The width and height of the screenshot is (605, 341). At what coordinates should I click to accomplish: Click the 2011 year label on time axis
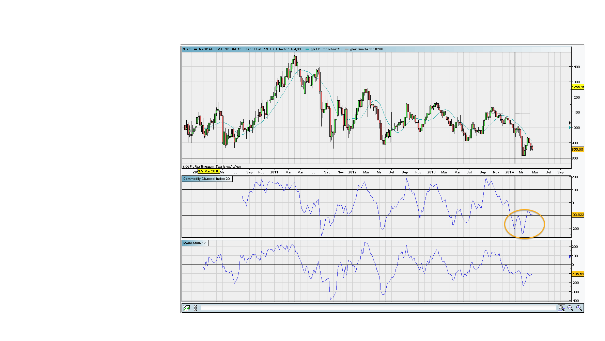274,172
